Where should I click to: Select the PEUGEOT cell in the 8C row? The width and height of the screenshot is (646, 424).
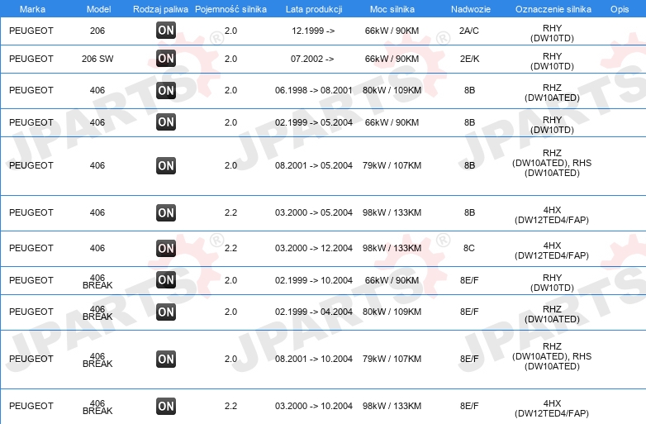[31, 248]
